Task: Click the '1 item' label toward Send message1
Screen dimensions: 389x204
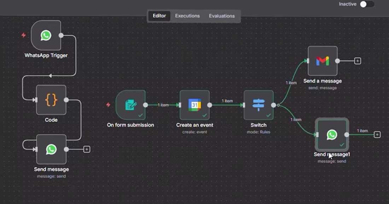Action: [296, 120]
